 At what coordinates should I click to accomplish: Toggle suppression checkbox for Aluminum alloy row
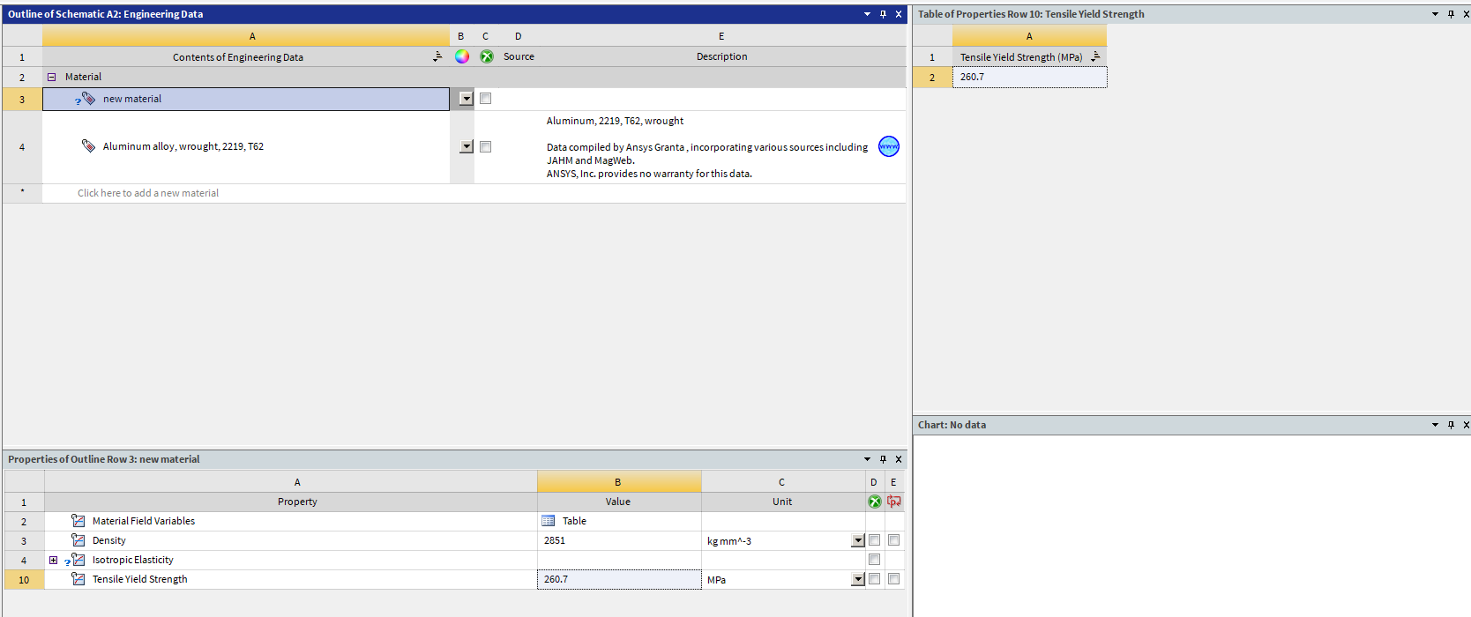(x=485, y=147)
